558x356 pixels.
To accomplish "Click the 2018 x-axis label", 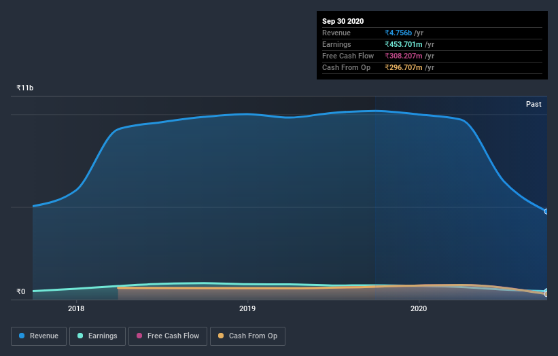I will pos(76,308).
